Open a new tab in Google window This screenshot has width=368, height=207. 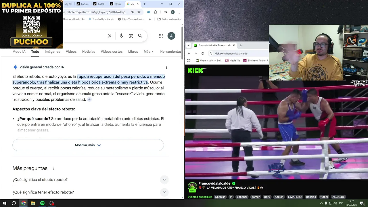tap(144, 4)
